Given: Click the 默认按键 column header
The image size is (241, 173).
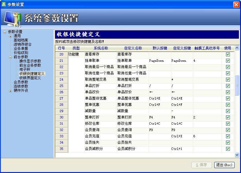Looking at the screenshot, I should 160,48.
